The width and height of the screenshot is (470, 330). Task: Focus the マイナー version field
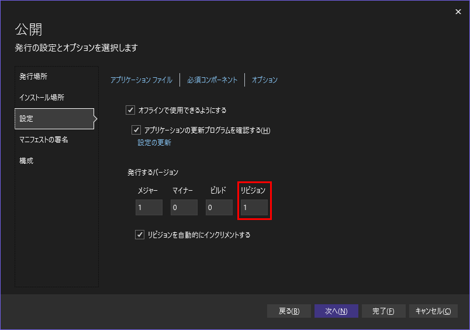pyautogui.click(x=184, y=208)
